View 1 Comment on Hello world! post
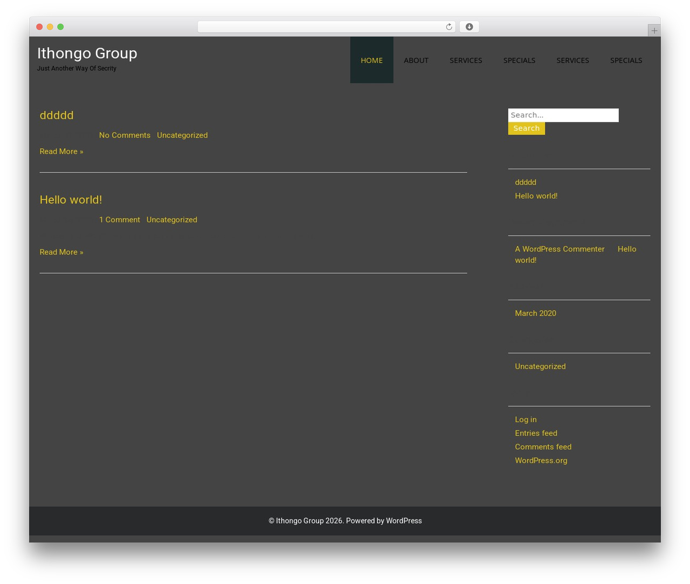The height and width of the screenshot is (584, 690). point(120,220)
